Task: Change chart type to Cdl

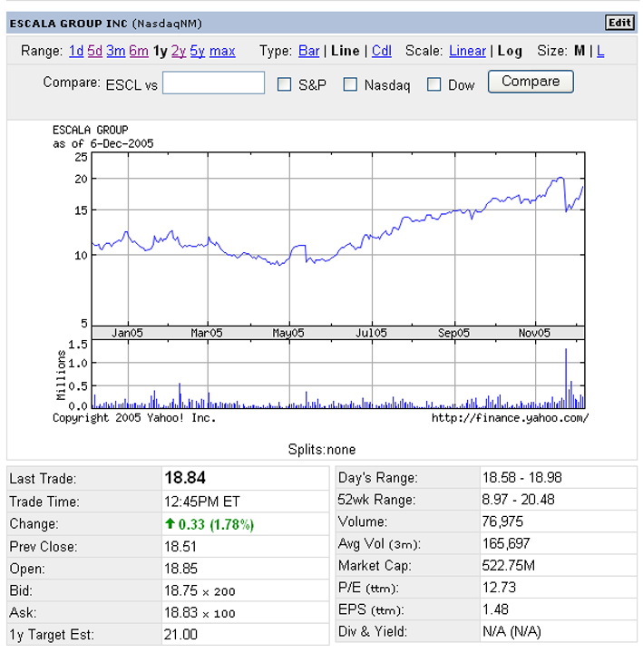Action: tap(382, 51)
